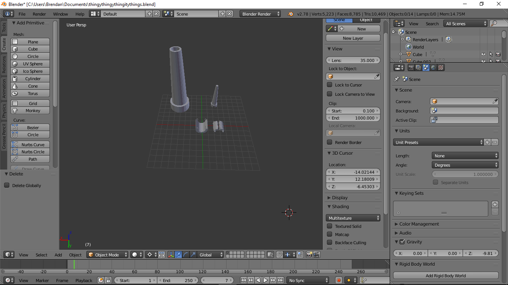Screen dimensions: 508x285
Task: Open the Render Layers properties tab icon
Action: coord(418,68)
